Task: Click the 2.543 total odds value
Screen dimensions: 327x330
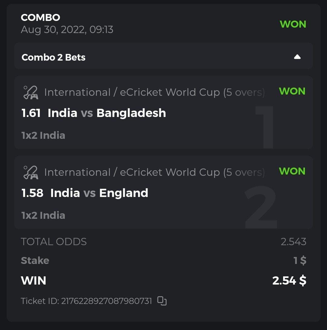Action: pyautogui.click(x=293, y=242)
